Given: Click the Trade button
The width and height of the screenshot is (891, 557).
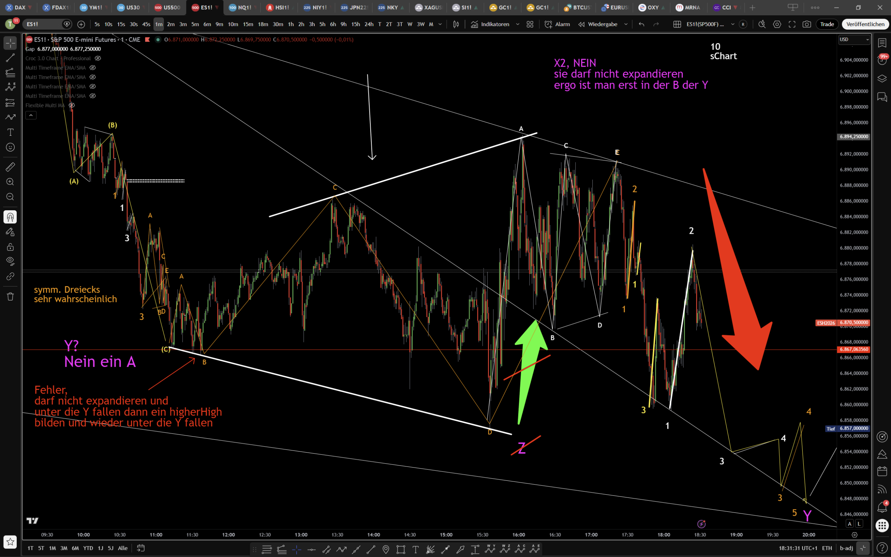Looking at the screenshot, I should coord(827,24).
